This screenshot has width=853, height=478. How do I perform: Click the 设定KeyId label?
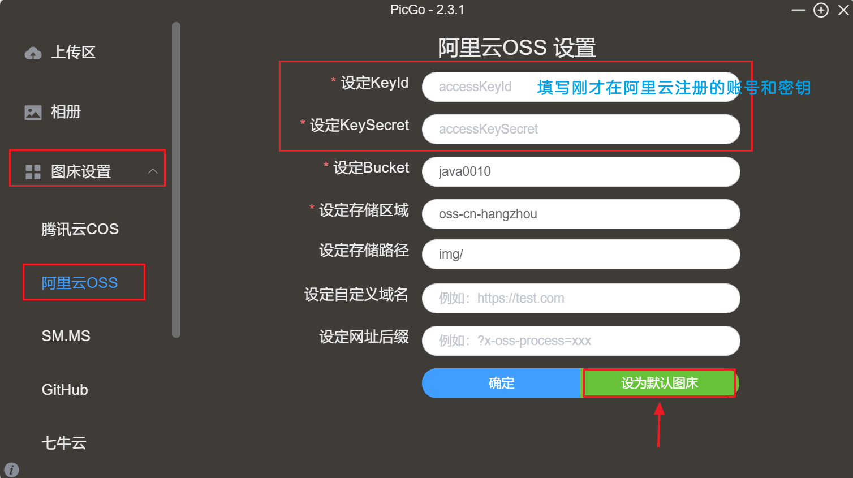374,83
